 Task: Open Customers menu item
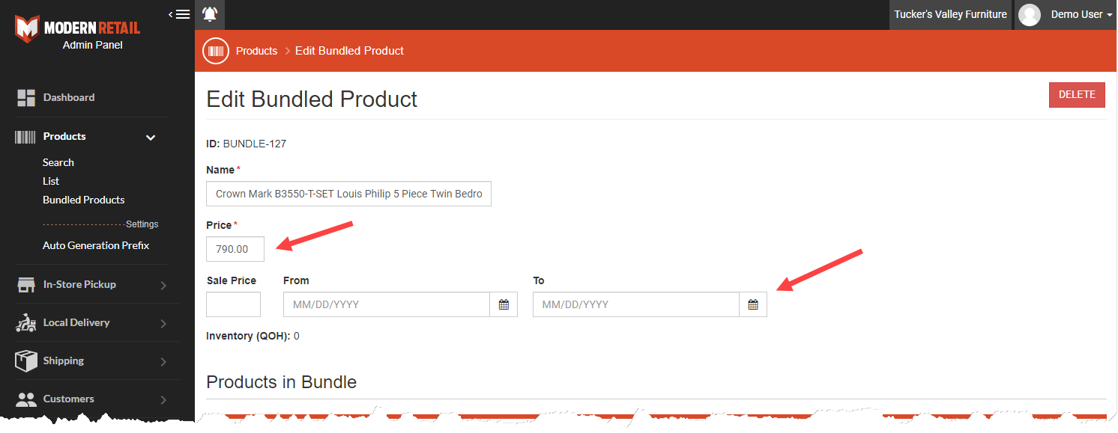69,399
